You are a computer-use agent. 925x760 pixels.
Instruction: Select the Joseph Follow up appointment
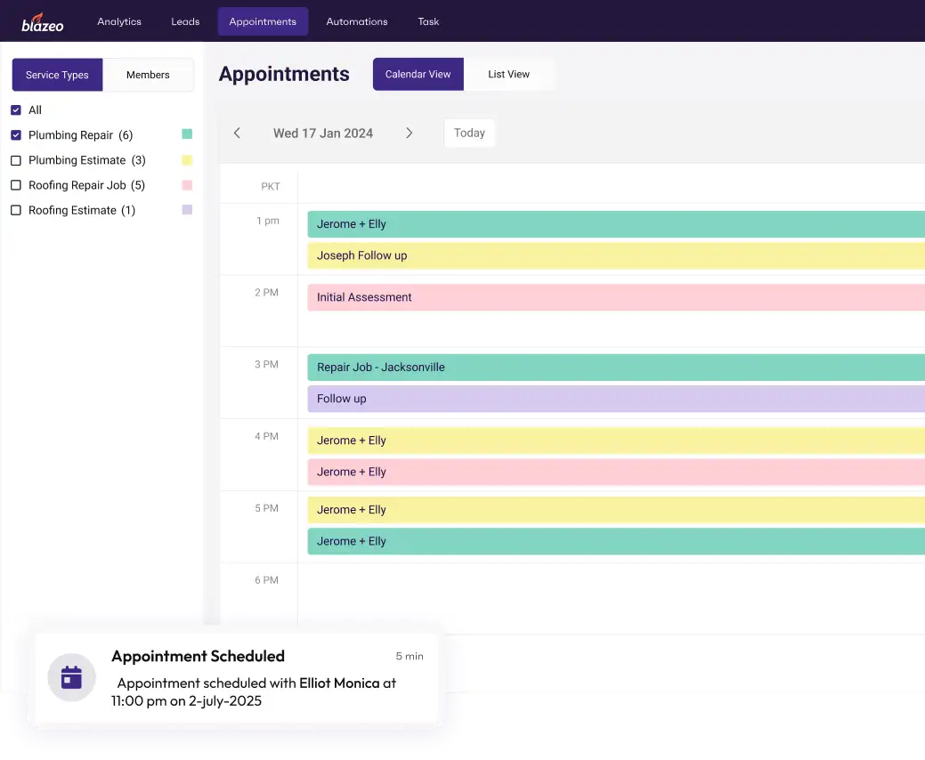[614, 255]
